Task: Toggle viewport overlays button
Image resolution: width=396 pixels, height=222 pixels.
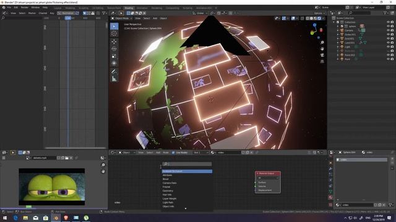Action: 293,18
